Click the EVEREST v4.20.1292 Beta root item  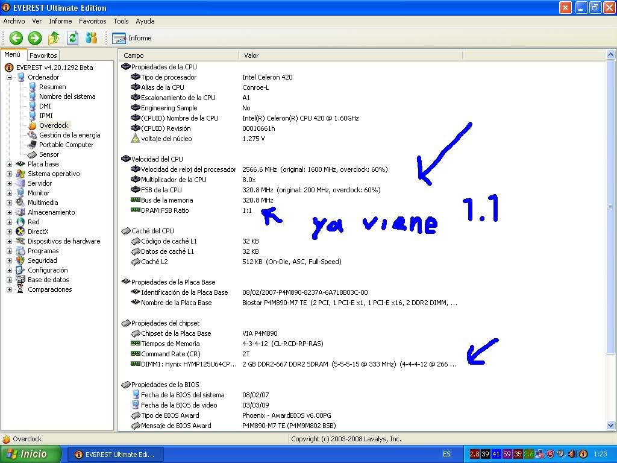coord(54,68)
